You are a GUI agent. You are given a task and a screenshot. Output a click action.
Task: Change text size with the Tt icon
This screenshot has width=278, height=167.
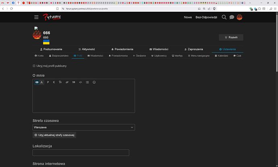(60, 82)
